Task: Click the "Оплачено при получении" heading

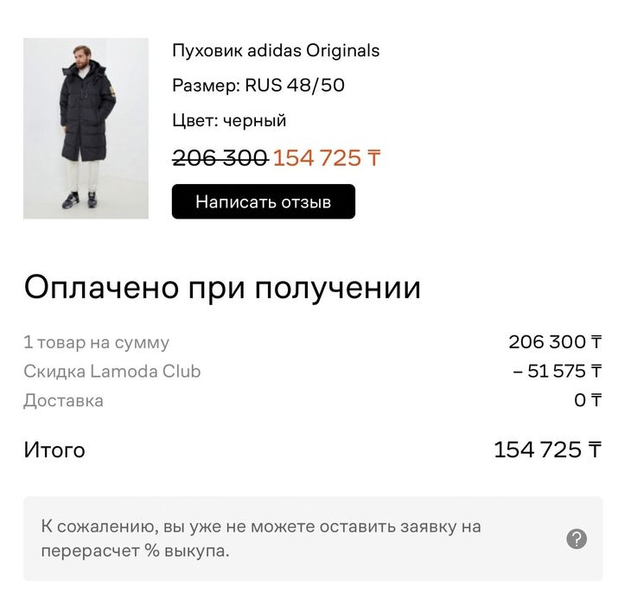Action: point(222,287)
